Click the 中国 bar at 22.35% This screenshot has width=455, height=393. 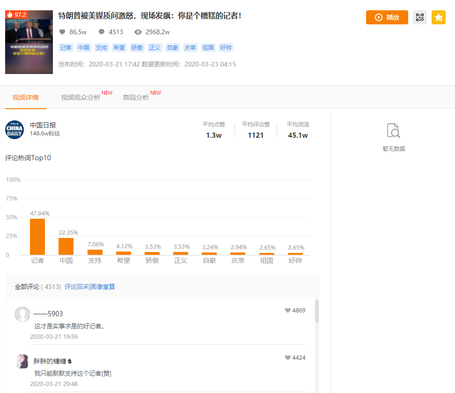tap(66, 246)
